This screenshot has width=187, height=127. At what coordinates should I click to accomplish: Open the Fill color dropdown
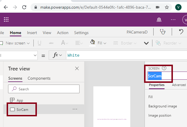click(x=102, y=43)
